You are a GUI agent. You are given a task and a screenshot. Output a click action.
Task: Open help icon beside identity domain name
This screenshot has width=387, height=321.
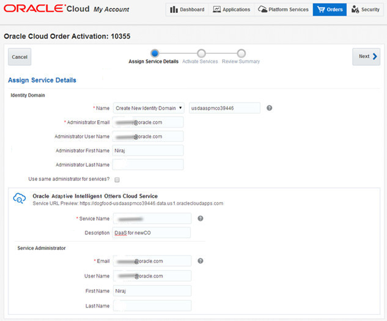pyautogui.click(x=270, y=108)
